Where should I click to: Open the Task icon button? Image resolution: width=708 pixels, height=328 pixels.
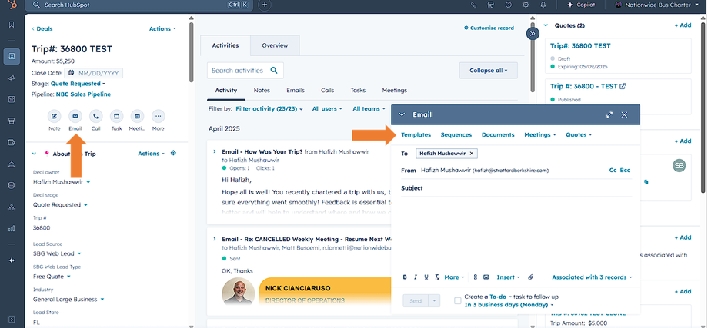point(116,116)
